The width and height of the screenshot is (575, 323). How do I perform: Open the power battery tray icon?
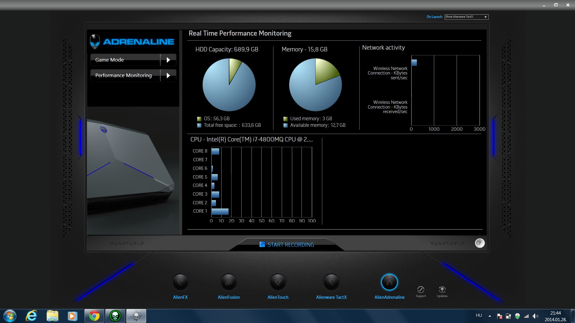pyautogui.click(x=509, y=316)
